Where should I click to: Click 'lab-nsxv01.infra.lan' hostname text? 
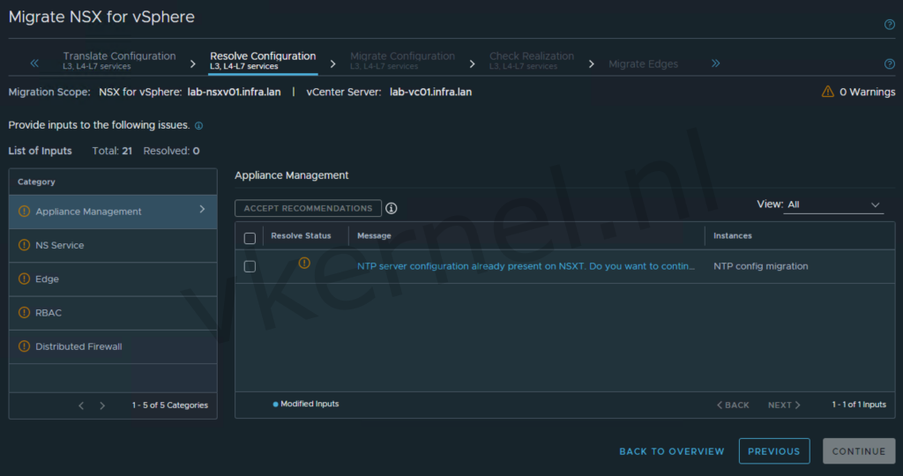coord(234,92)
